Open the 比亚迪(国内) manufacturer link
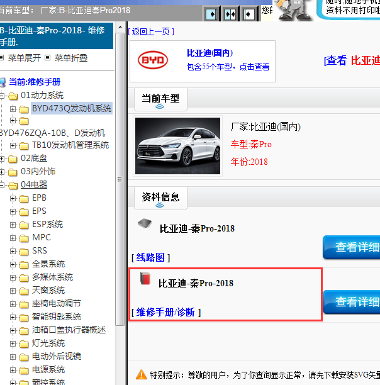Viewport: 380px width, 385px height. pyautogui.click(x=210, y=53)
